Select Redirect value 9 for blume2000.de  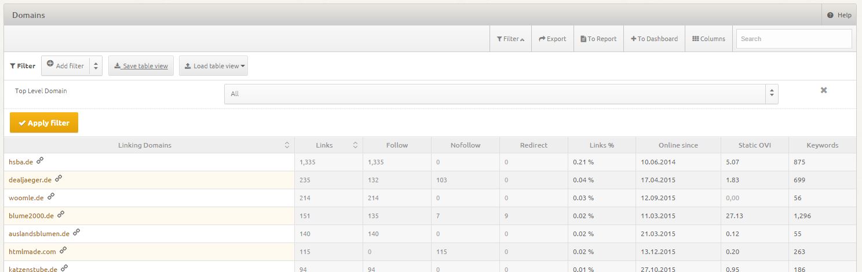(x=506, y=216)
